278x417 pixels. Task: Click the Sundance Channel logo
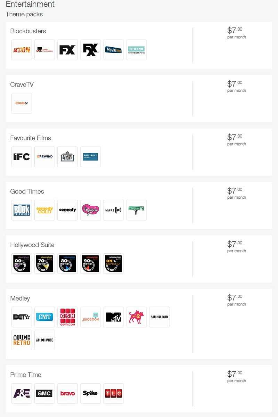tap(90, 157)
